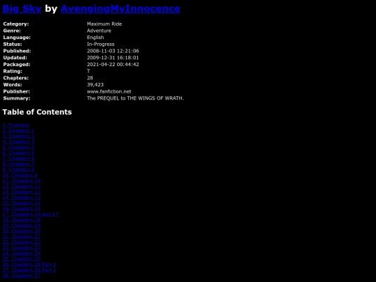Image resolution: width=376 pixels, height=282 pixels.
Task: Jump to the '16. Chapters 15' link
Action: coord(22,209)
